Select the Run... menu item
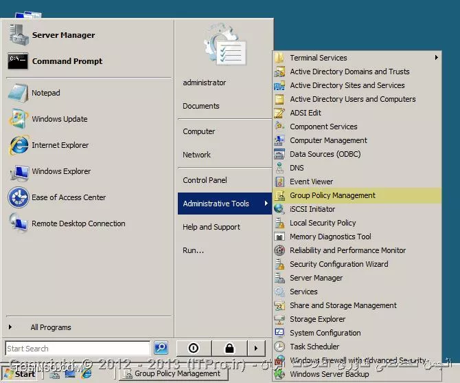Image resolution: width=460 pixels, height=383 pixels. coord(193,250)
